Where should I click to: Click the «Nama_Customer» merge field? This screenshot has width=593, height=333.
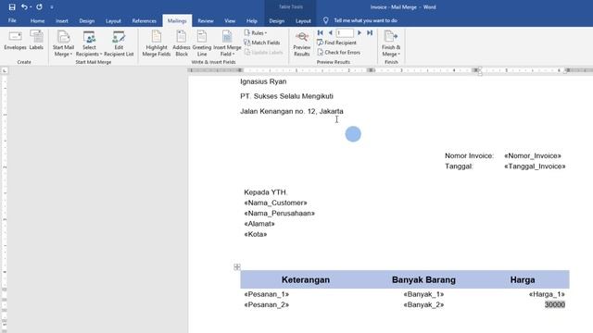click(275, 203)
